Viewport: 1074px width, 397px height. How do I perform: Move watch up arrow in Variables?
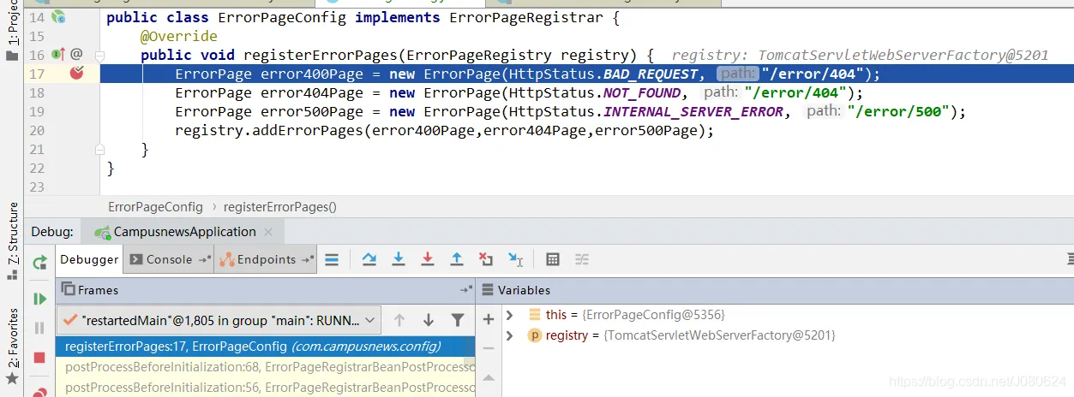[x=489, y=377]
